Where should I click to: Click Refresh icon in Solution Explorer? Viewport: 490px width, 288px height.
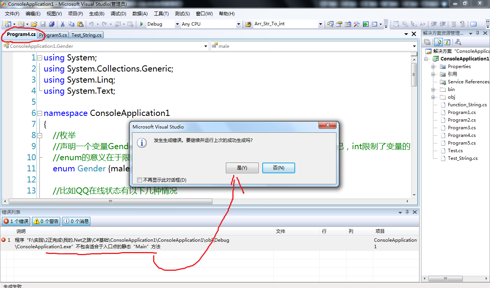[447, 42]
